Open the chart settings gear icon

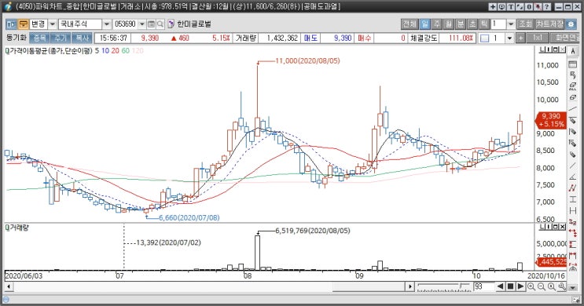point(571,24)
